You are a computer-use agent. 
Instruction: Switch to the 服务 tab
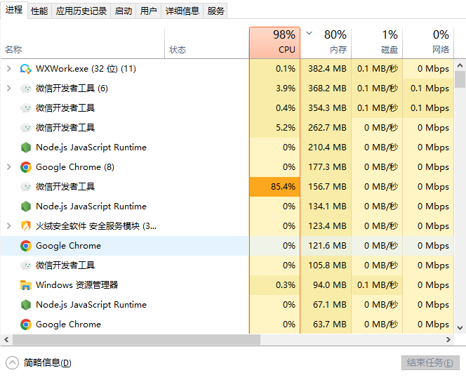215,11
